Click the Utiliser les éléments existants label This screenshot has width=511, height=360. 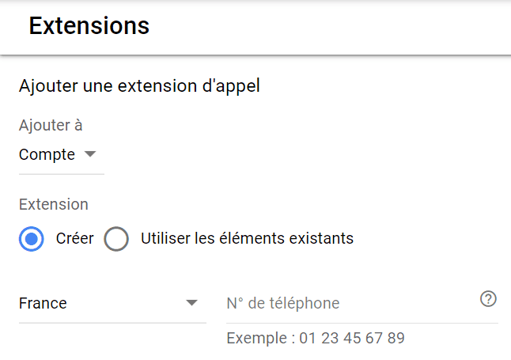pos(247,238)
